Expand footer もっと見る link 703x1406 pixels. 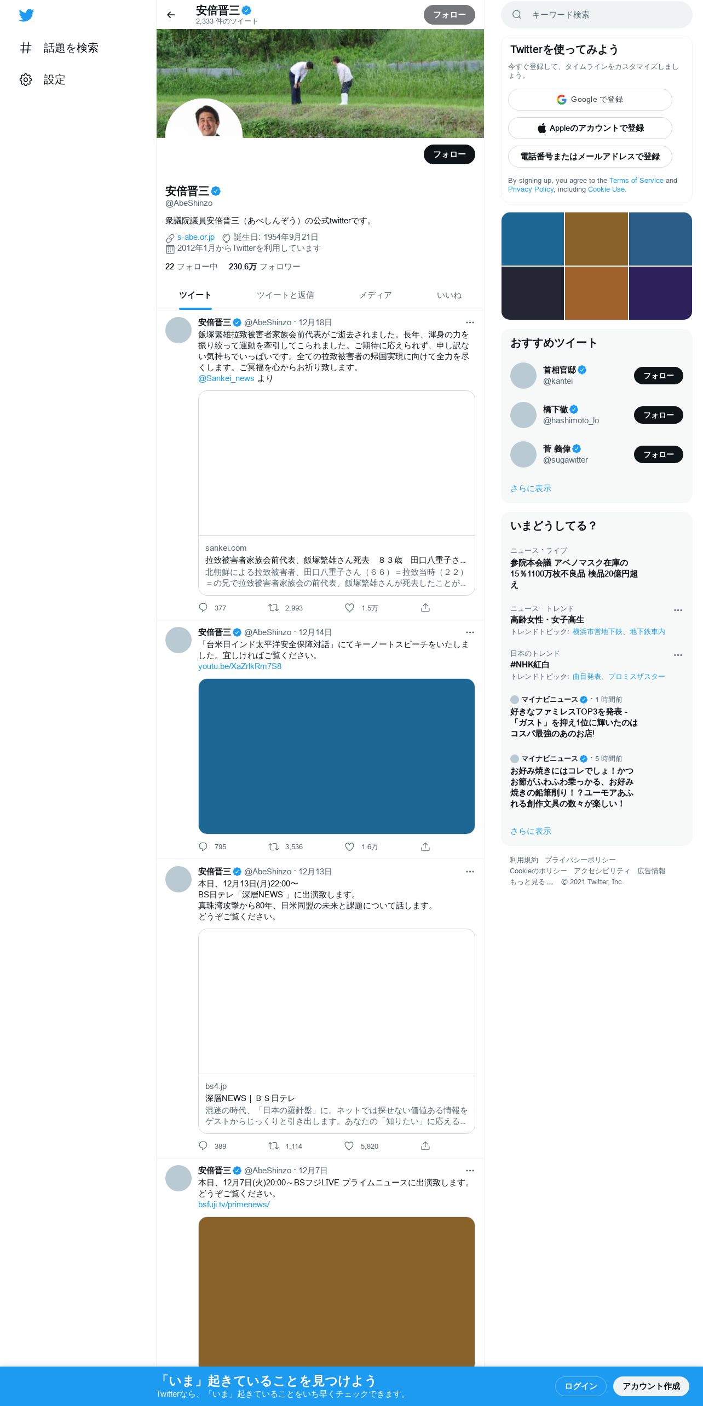click(x=531, y=882)
